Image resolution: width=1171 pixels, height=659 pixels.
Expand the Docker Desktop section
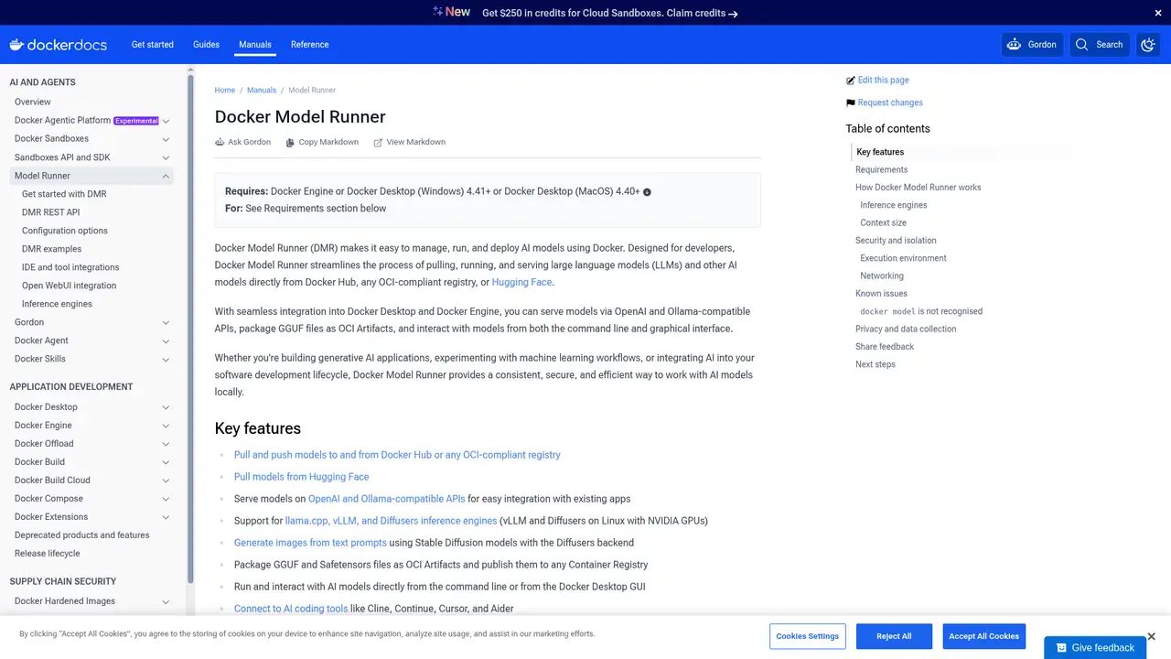click(166, 407)
